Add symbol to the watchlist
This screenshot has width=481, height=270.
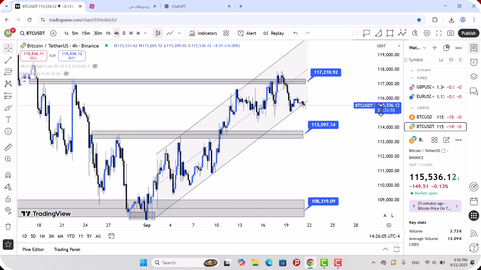click(435, 48)
